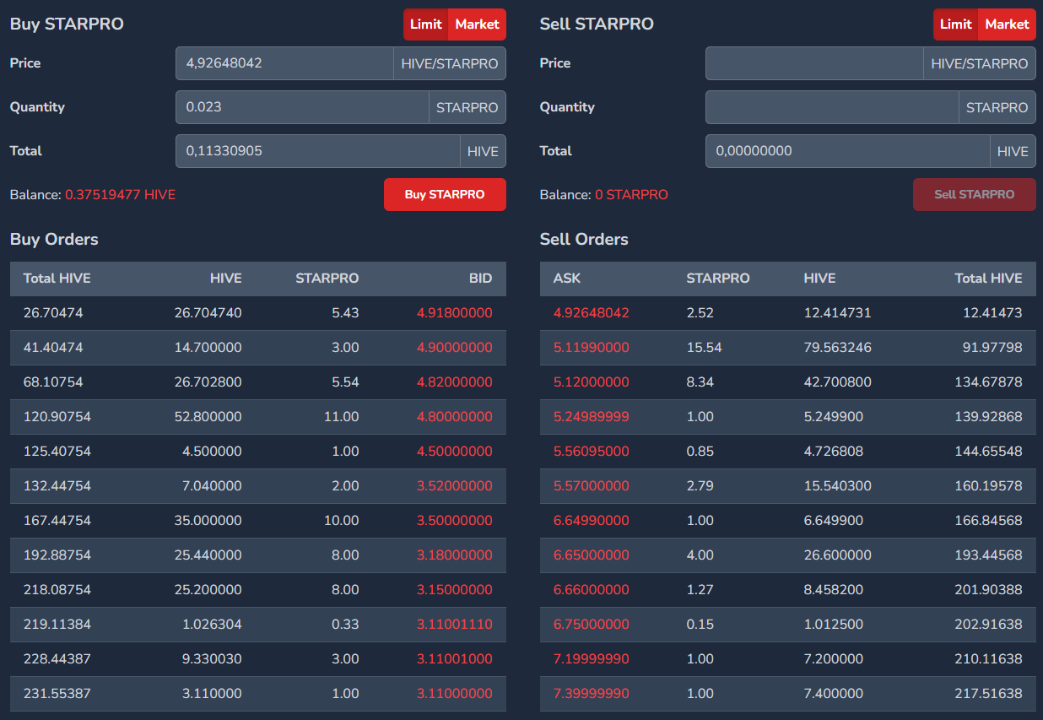Select the 4.91800000 bid price

(x=454, y=313)
